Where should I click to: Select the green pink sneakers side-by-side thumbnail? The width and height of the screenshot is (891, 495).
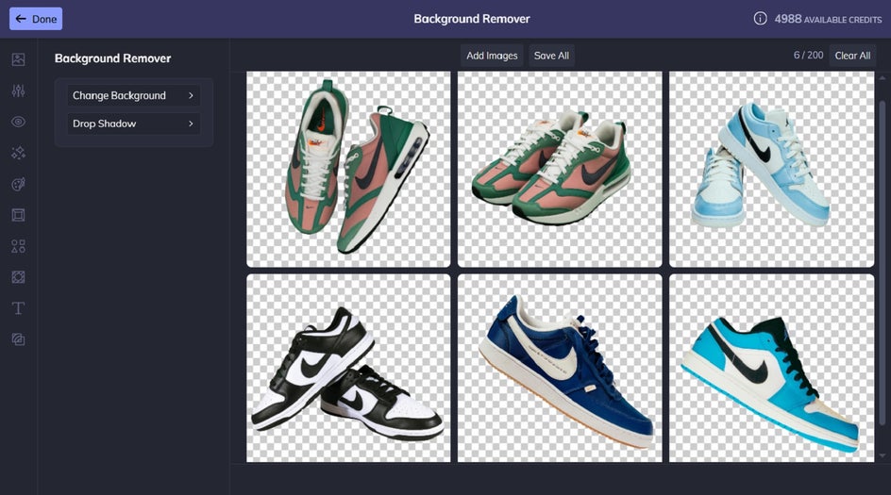click(560, 169)
